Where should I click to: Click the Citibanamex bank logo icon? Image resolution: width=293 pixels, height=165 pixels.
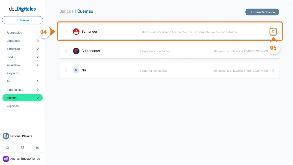coord(76,51)
